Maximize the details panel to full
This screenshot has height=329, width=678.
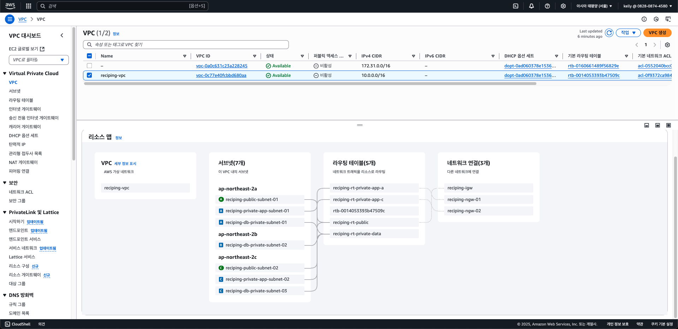668,126
